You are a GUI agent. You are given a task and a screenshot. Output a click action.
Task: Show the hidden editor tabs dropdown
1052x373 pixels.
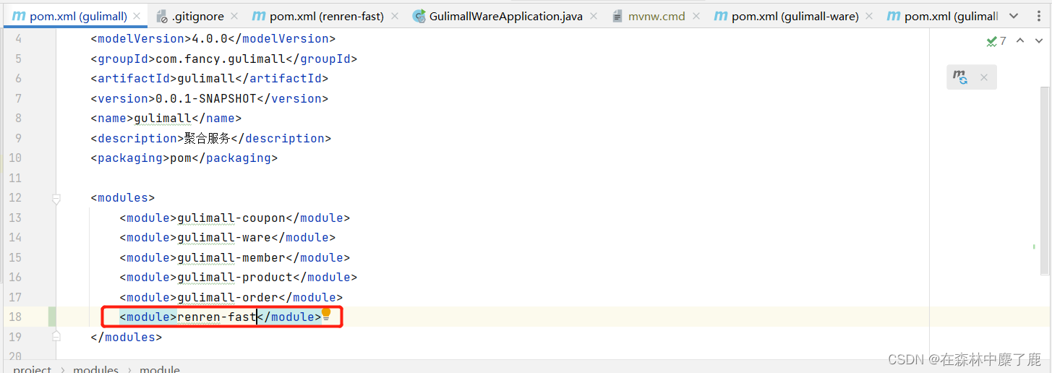coord(1013,16)
